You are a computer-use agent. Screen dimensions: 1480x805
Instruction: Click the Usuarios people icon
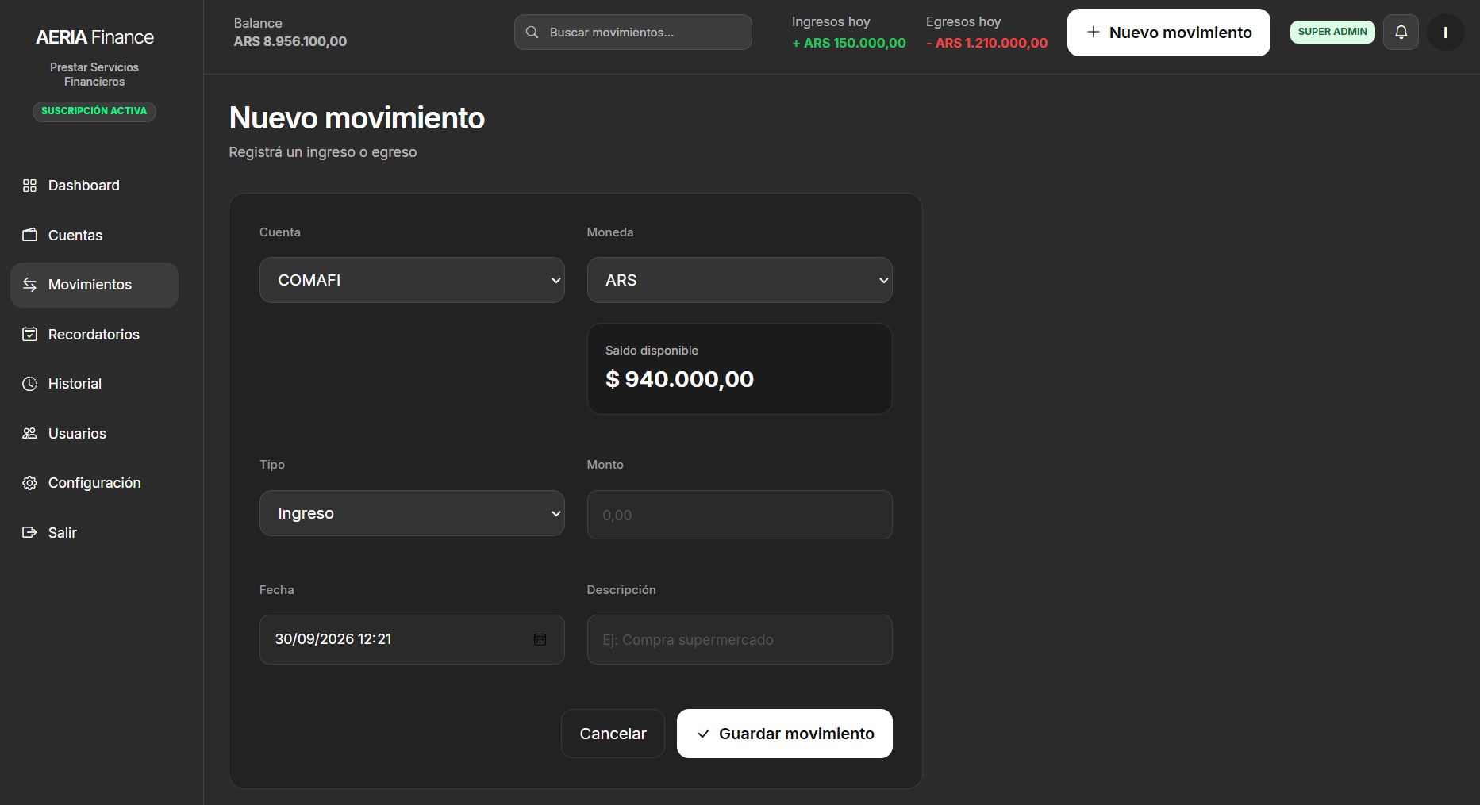[29, 433]
